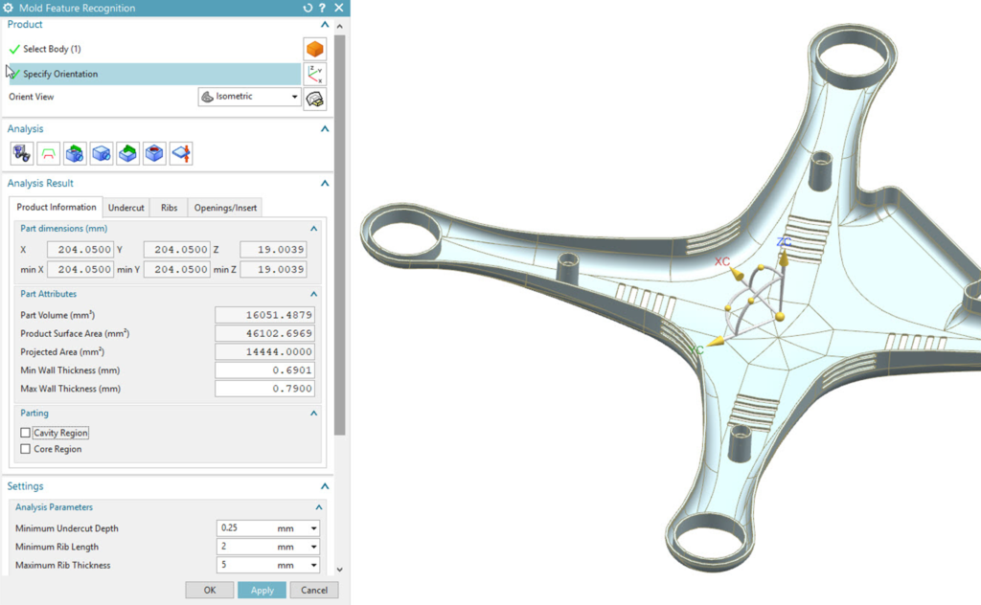Click the Specify Orientation axis icon
This screenshot has width=981, height=605.
click(314, 74)
